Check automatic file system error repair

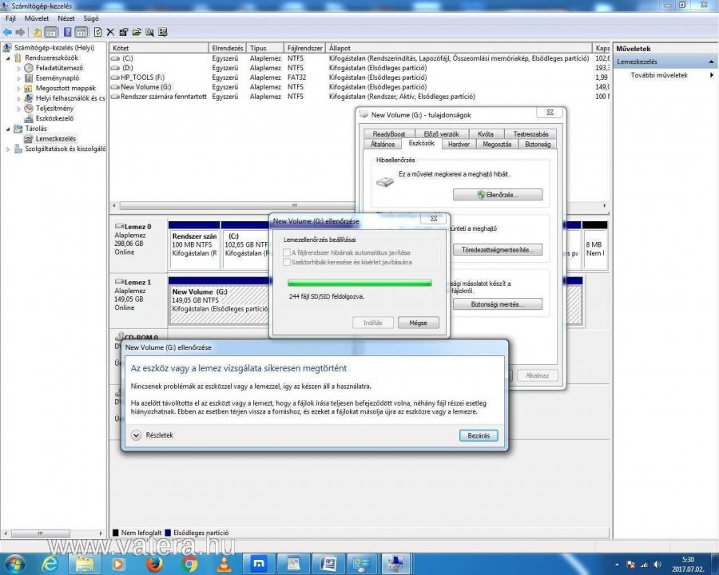point(287,252)
